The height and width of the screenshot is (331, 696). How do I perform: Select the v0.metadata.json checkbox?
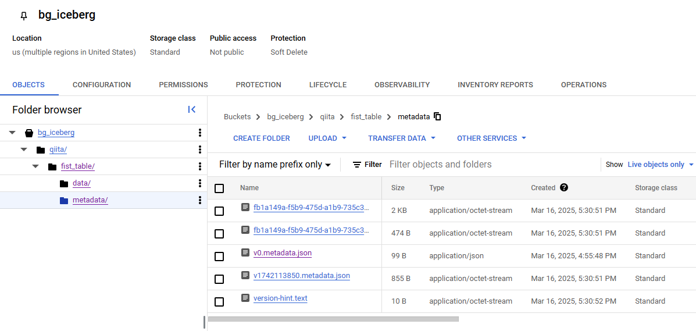[219, 257]
